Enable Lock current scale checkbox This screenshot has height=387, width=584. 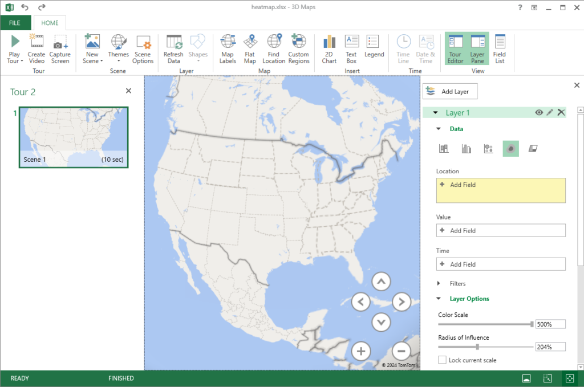click(x=442, y=360)
